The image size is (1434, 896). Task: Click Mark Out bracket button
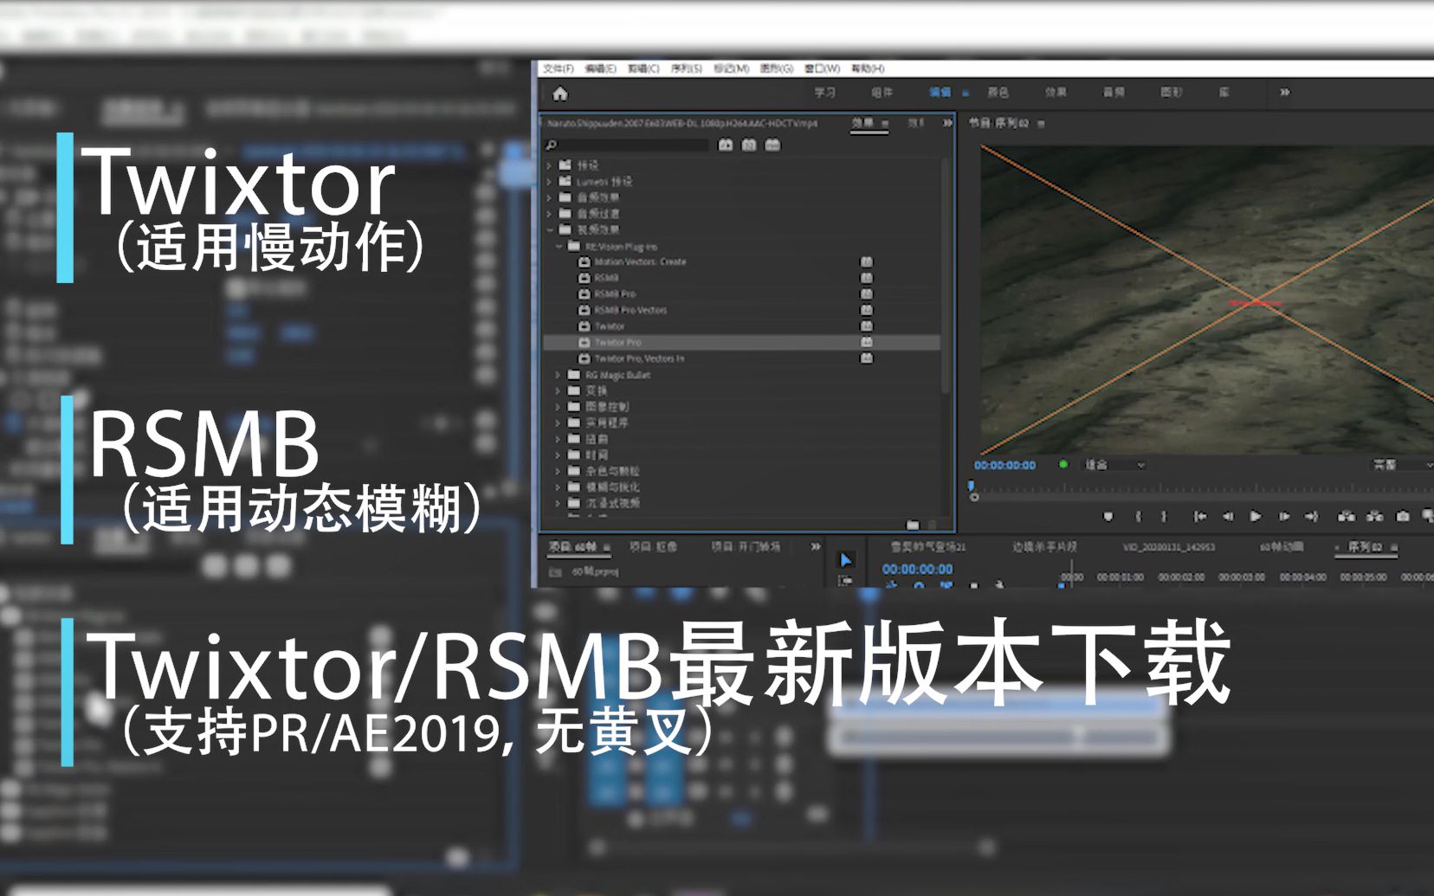pos(1165,517)
